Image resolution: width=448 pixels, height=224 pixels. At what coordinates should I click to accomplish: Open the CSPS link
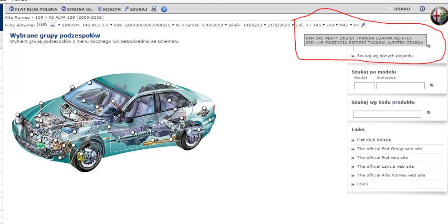(x=362, y=184)
